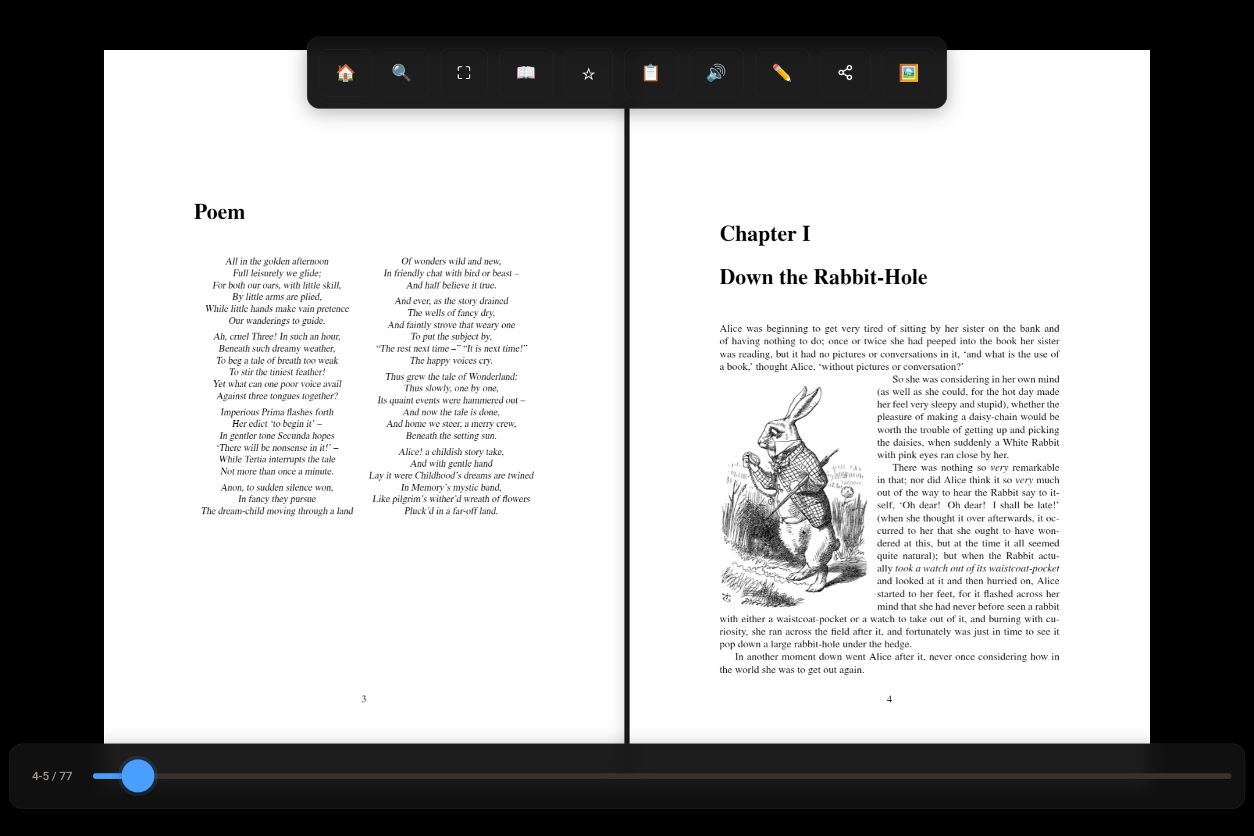The height and width of the screenshot is (836, 1254).
Task: Toggle fullscreen reading mode
Action: [x=464, y=73]
